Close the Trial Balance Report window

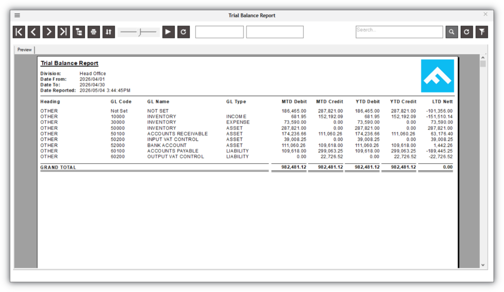485,14
